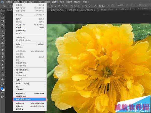
Task: Click the default colors mini icon
Action: tap(1, 86)
